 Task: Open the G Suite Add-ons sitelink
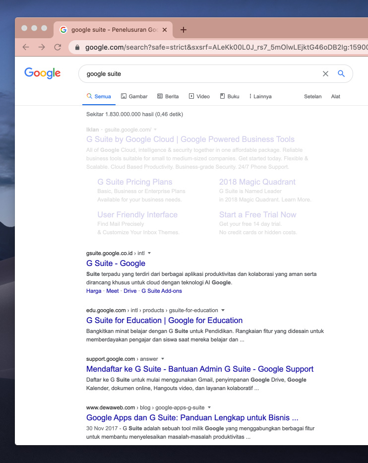point(162,291)
